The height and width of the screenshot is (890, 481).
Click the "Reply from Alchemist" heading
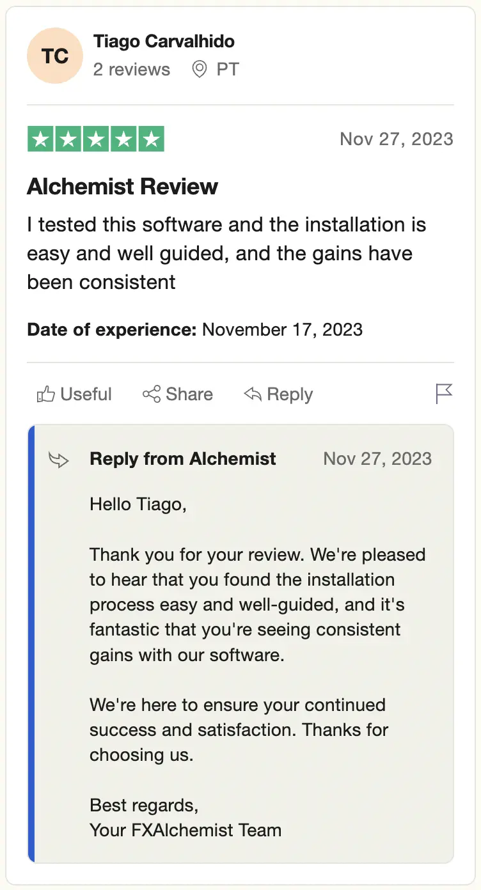[183, 459]
